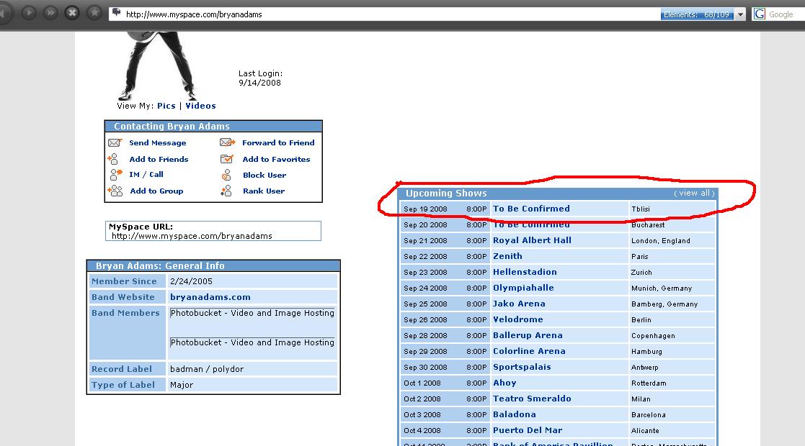
Task: Open the Royal Albert Hall show
Action: (x=532, y=240)
